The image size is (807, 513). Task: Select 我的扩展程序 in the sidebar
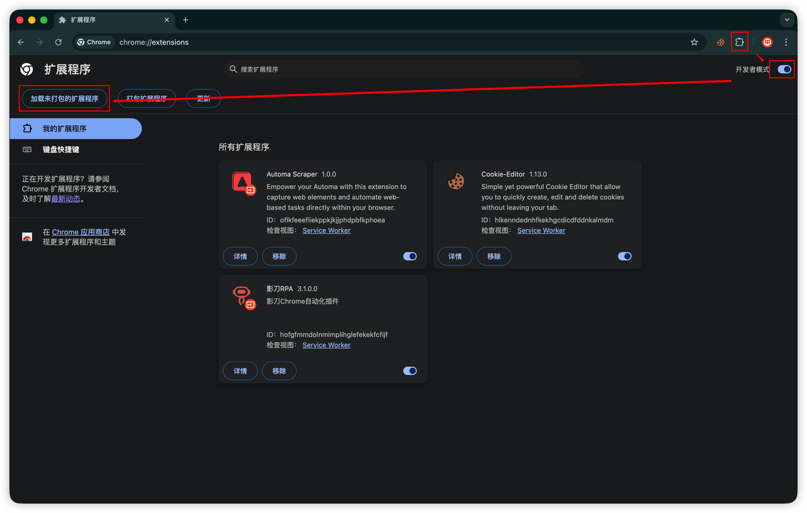click(64, 129)
